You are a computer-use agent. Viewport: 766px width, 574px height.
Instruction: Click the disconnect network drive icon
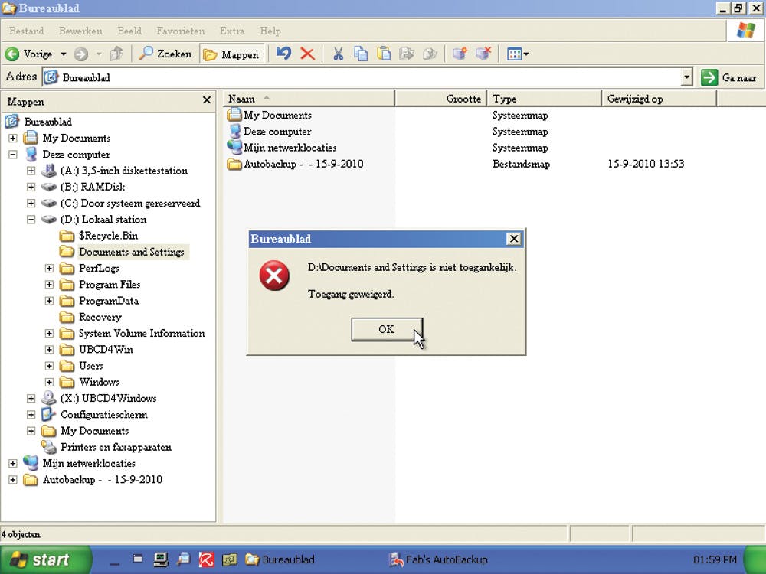pyautogui.click(x=483, y=54)
